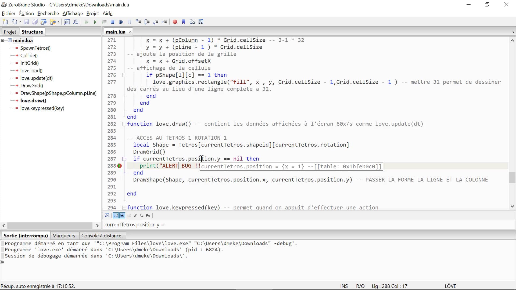The image size is (516, 290).
Task: Switch to the Console à distance tab
Action: click(102, 235)
